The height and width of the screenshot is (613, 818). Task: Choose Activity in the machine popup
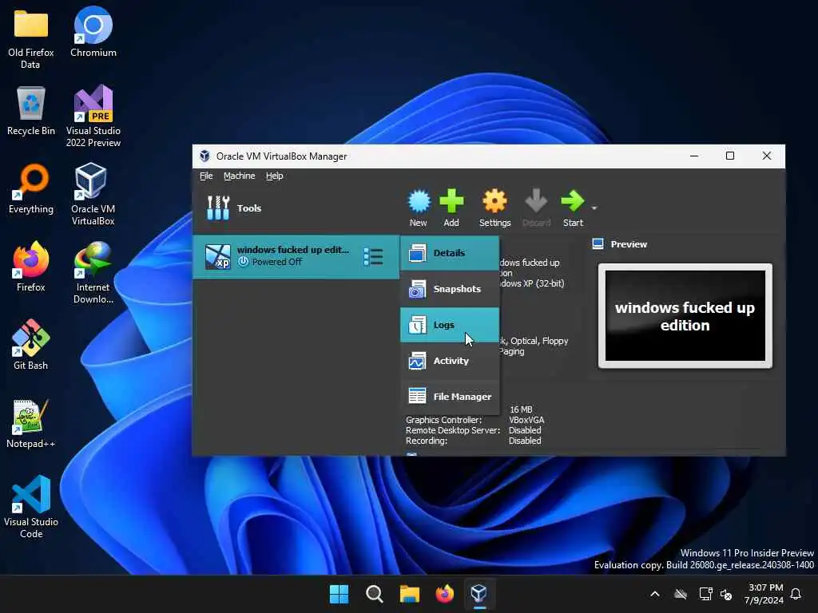(x=450, y=361)
